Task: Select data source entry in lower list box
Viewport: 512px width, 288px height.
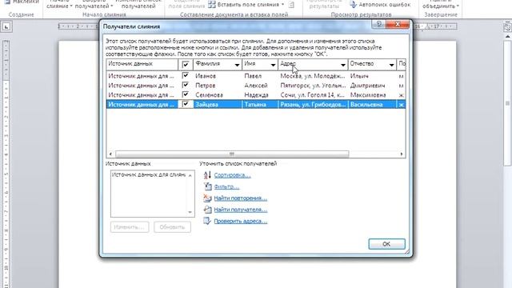Action: (149, 174)
